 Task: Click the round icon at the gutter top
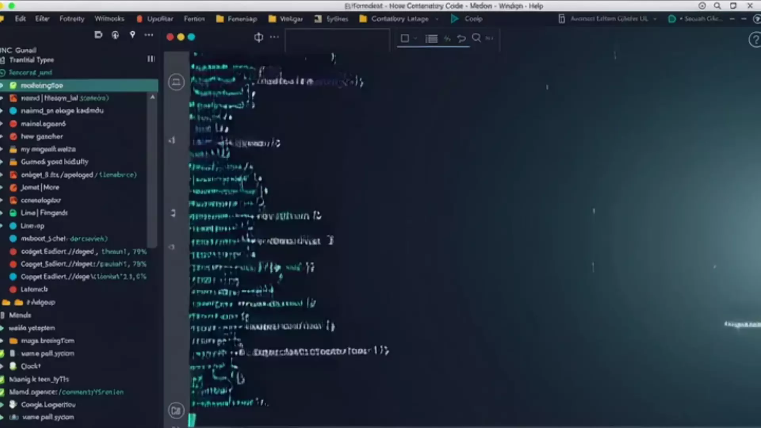pyautogui.click(x=176, y=82)
